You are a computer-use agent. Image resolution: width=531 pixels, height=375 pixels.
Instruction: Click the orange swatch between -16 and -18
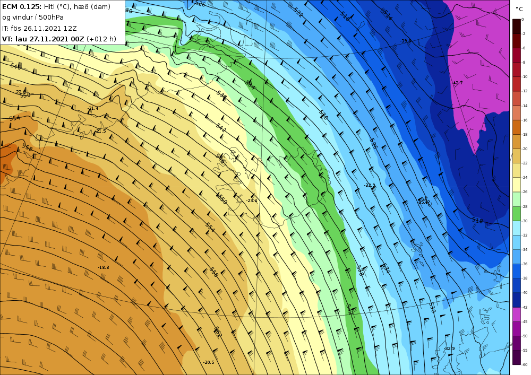click(x=517, y=127)
